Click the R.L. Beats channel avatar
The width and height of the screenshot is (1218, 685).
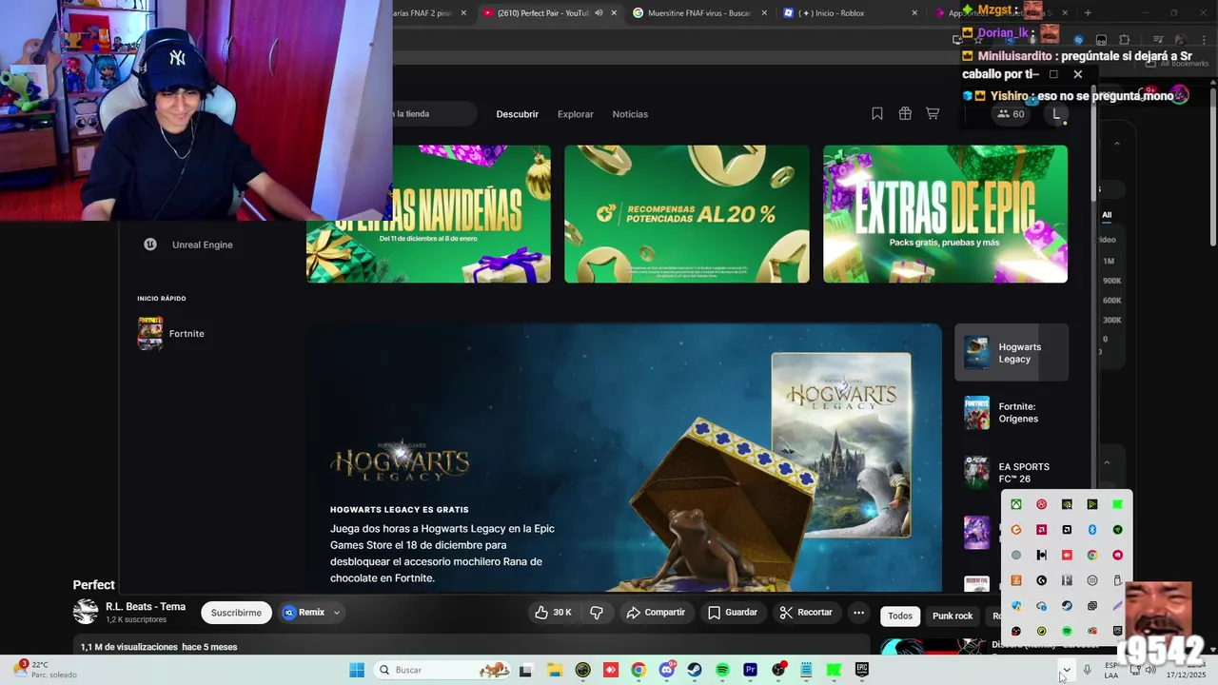(x=86, y=613)
